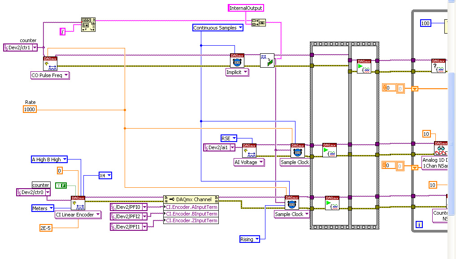The width and height of the screenshot is (456, 259).
Task: Click the lower orange 10 constant
Action: pyautogui.click(x=433, y=185)
